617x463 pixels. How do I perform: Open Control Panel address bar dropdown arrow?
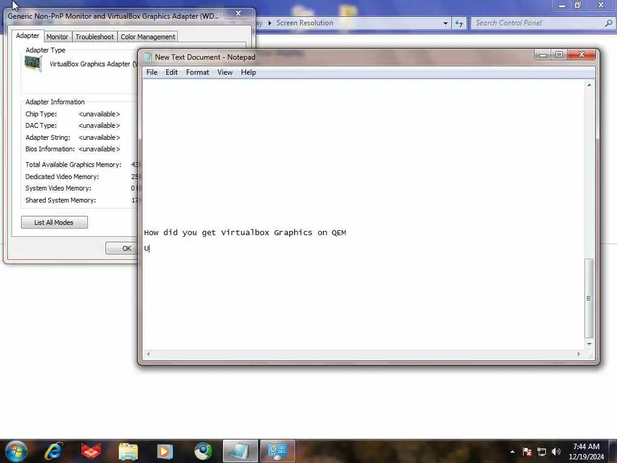(445, 24)
